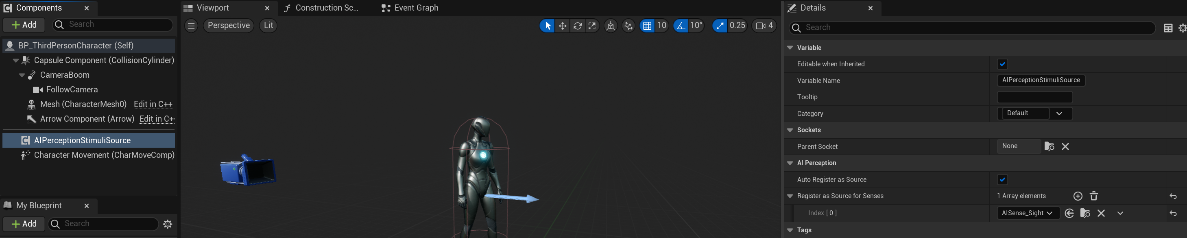This screenshot has width=1187, height=238.
Task: Toggle grid snapping icon
Action: click(x=647, y=26)
